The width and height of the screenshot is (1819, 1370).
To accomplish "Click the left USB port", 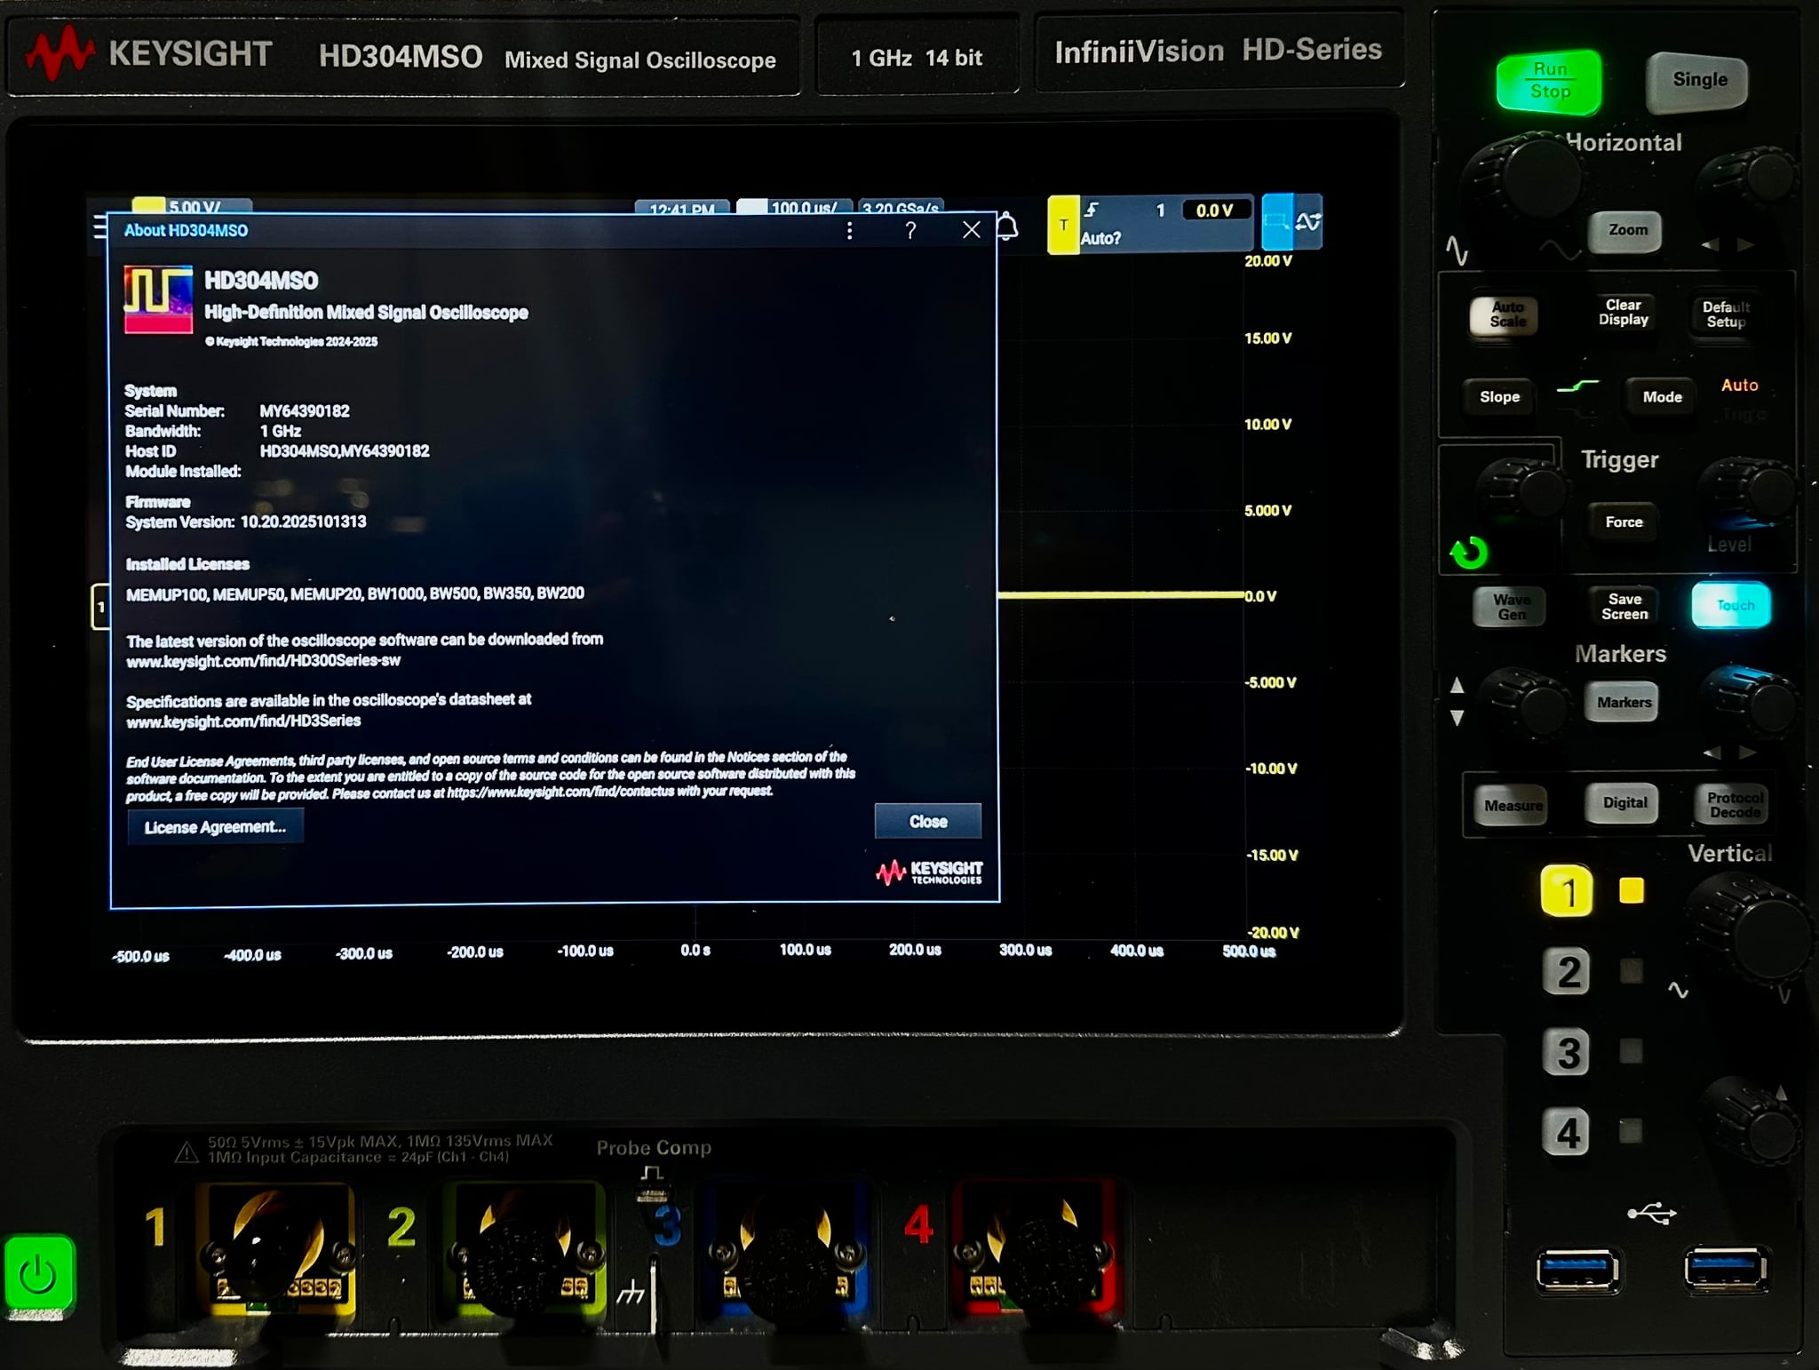I will (1577, 1269).
